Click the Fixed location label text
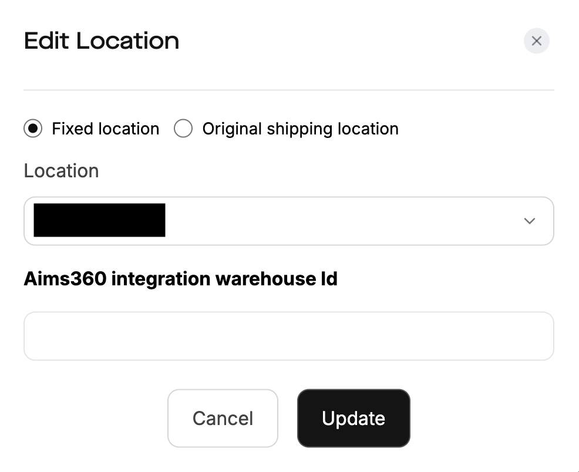The image size is (579, 472). point(105,129)
